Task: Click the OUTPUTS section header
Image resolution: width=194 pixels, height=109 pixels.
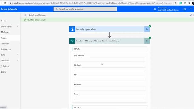Action: click(110, 107)
